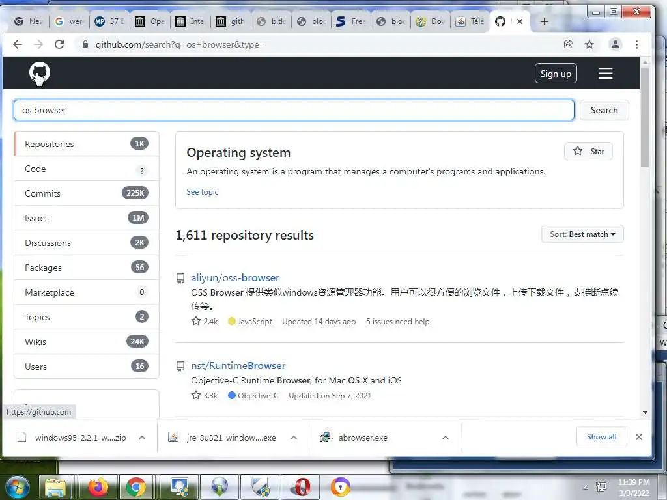This screenshot has width=667, height=500.
Task: Open the hamburger navigation menu
Action: 605,74
